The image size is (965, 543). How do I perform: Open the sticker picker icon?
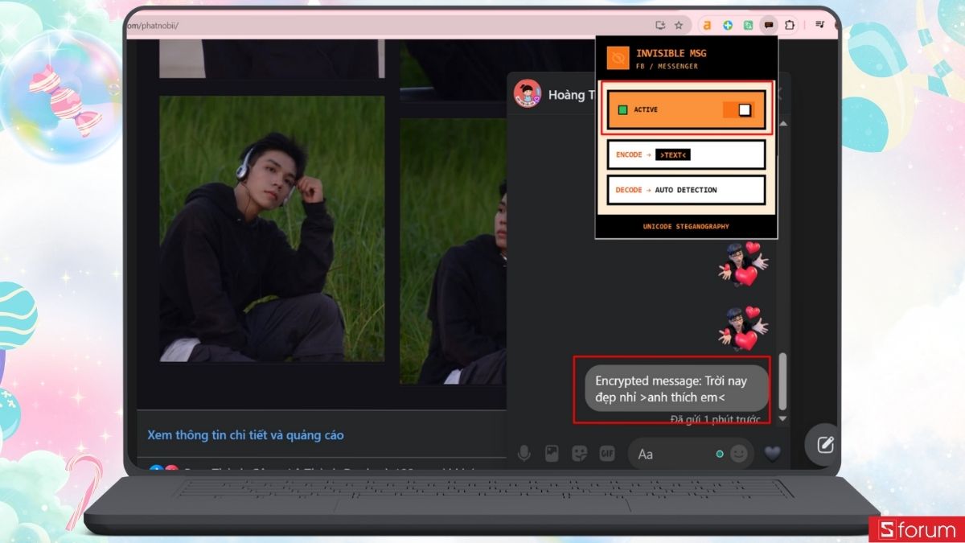580,454
